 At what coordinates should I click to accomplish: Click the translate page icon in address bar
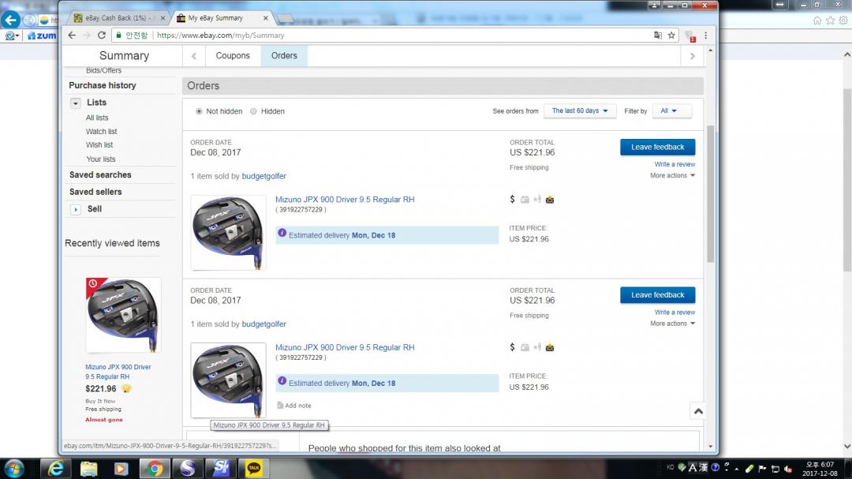click(658, 36)
